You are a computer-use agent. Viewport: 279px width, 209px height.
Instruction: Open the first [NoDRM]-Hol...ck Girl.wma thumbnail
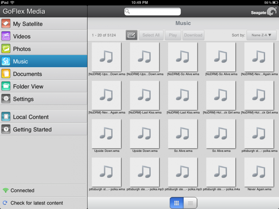[x=221, y=95]
